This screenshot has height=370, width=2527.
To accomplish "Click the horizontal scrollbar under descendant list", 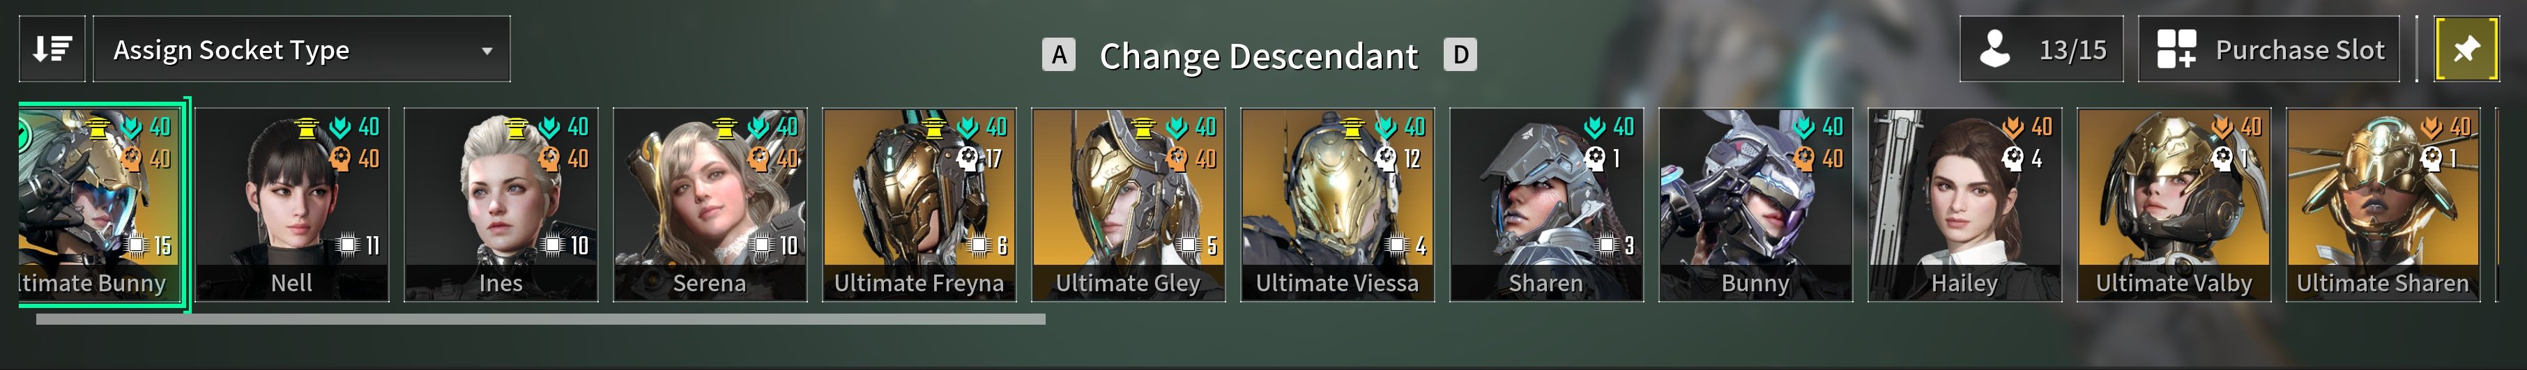I will point(540,319).
